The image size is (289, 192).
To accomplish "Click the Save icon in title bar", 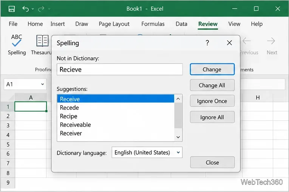I will (12, 9).
